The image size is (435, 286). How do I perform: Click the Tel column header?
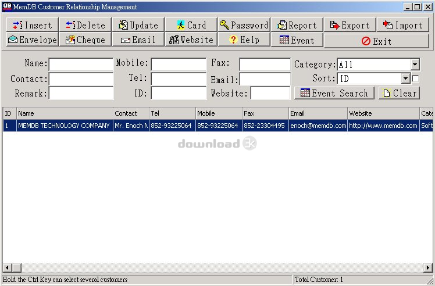pos(172,113)
